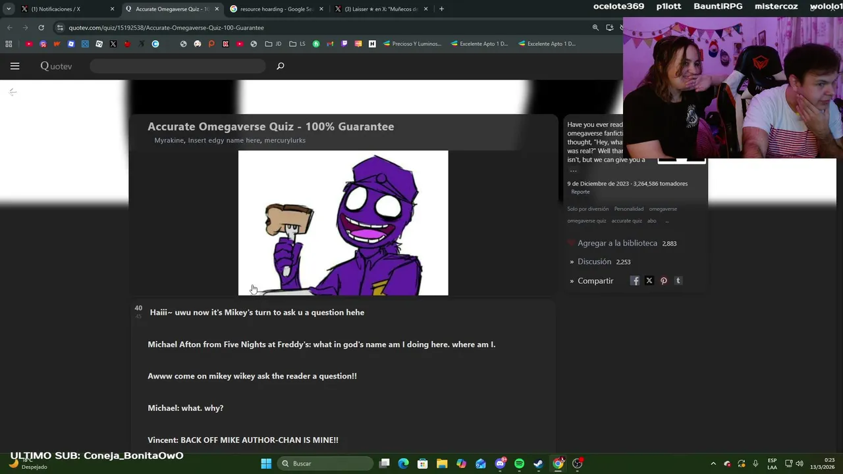Image resolution: width=843 pixels, height=474 pixels.
Task: Click the Compartir share link
Action: 595,280
